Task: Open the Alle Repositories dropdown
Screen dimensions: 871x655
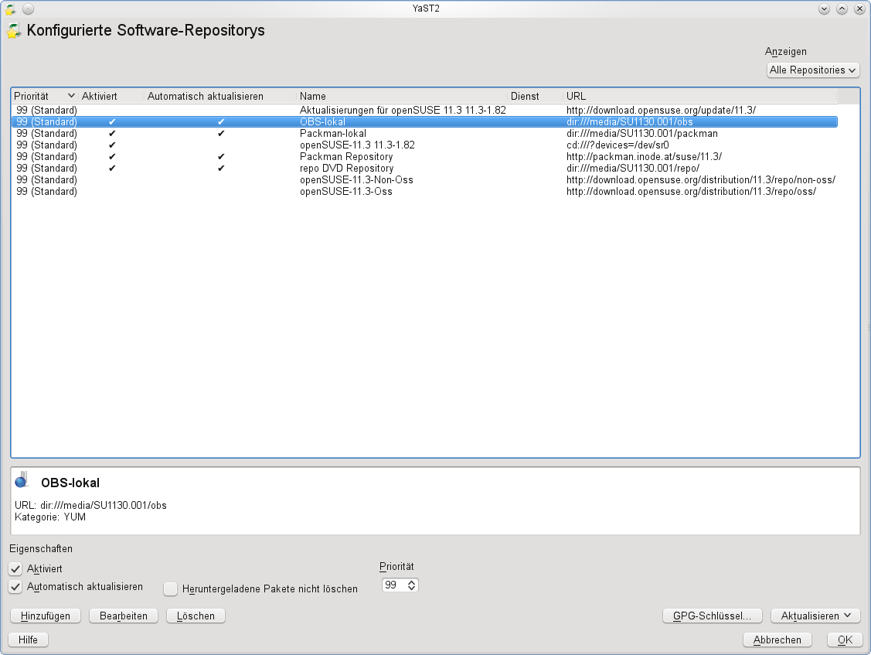Action: [813, 70]
